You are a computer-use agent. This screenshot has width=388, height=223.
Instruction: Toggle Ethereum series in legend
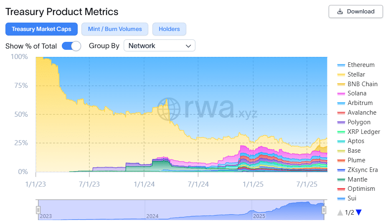[361, 65]
